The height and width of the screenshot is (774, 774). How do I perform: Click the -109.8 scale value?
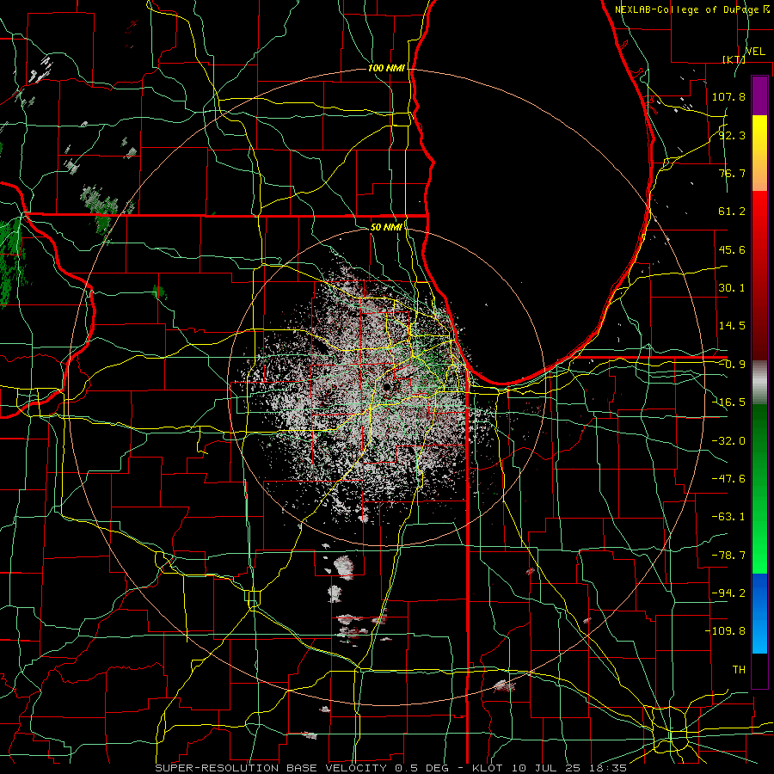click(725, 631)
